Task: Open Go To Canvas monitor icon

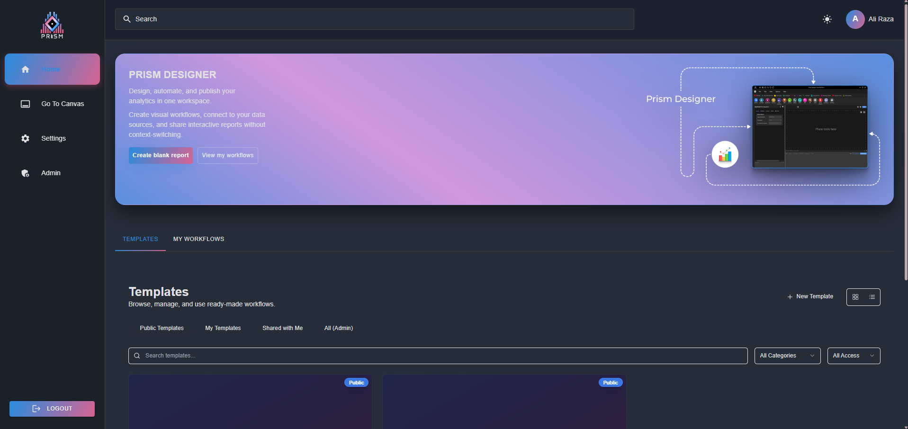Action: pos(26,104)
